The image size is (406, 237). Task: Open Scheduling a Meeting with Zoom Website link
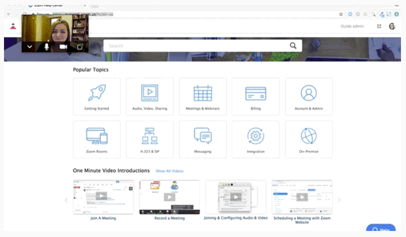(302, 220)
